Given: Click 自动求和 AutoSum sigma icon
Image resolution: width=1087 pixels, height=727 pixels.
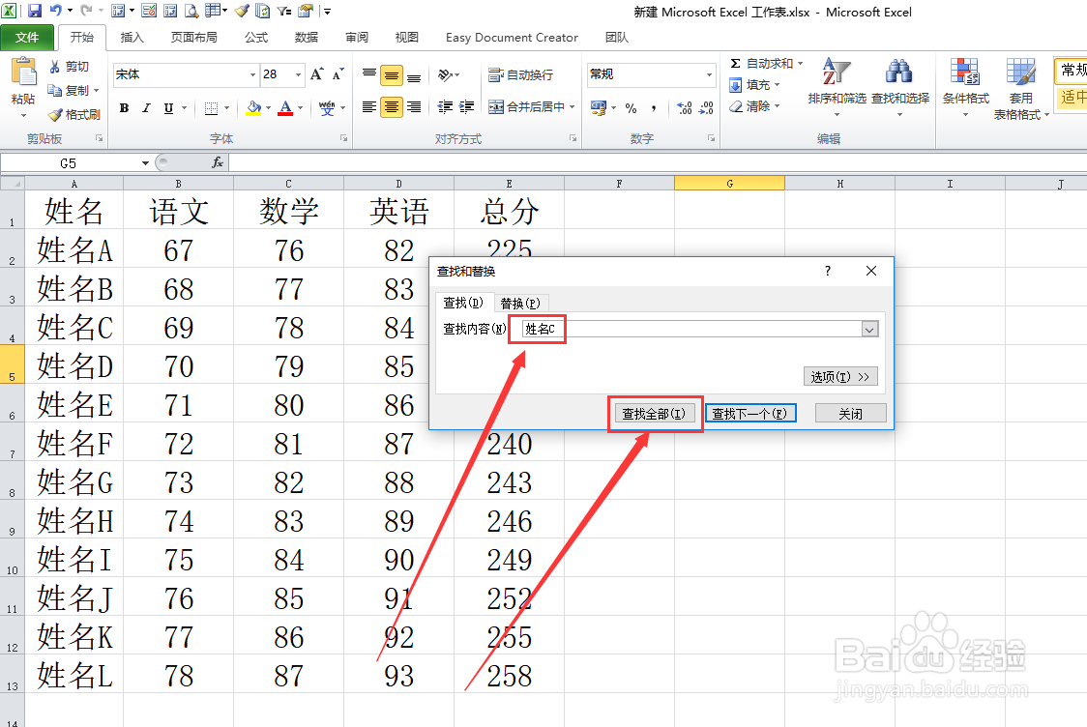Looking at the screenshot, I should pos(736,63).
